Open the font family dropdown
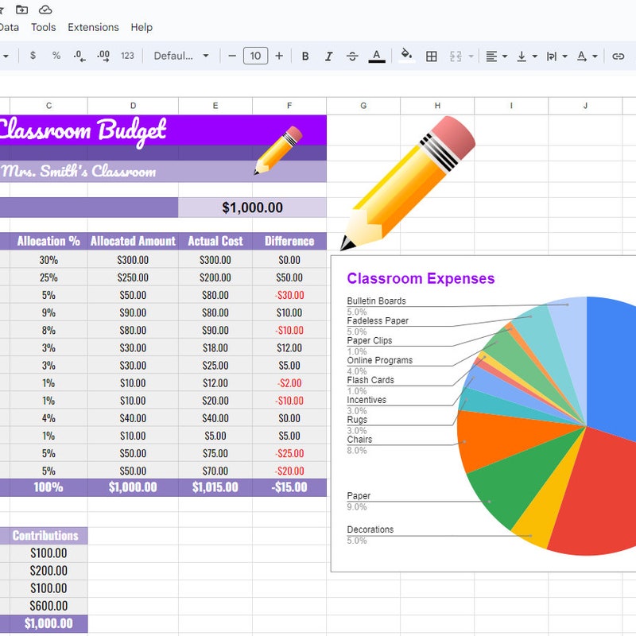 pos(181,56)
